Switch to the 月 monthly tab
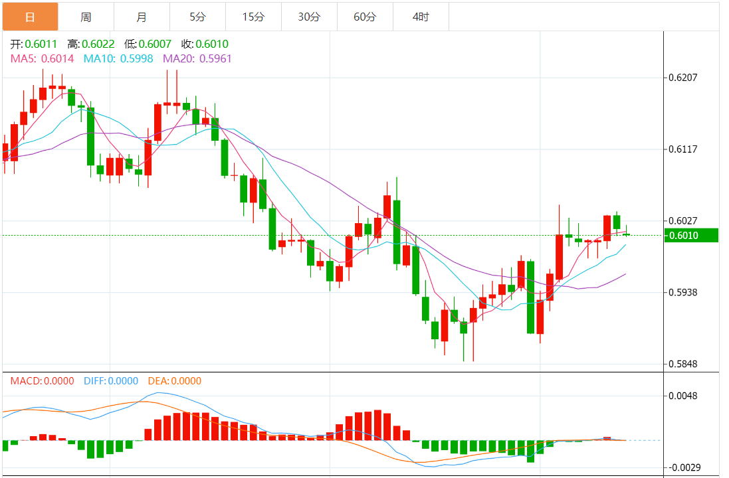 (x=142, y=17)
